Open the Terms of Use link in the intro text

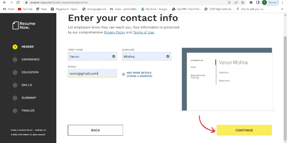point(143,33)
